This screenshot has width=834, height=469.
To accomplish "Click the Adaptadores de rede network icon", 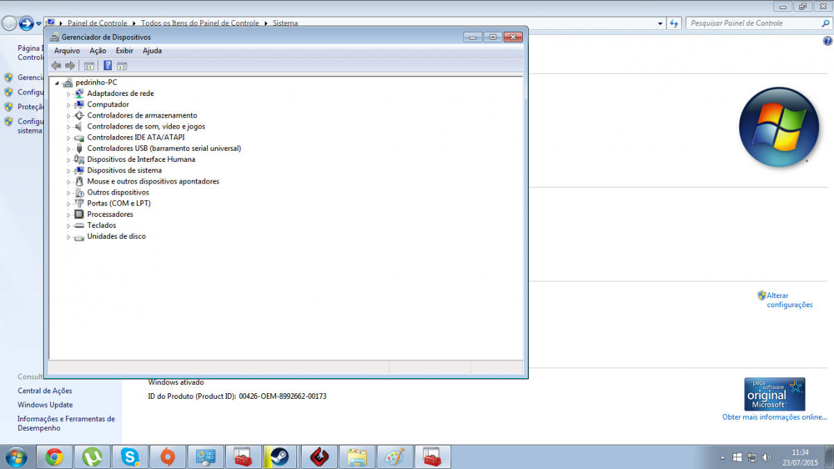I will click(79, 93).
